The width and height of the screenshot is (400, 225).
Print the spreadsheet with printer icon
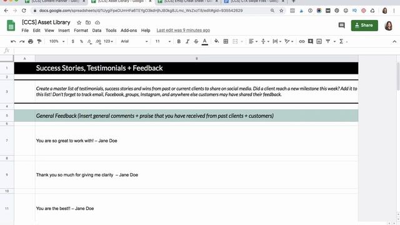pos(31,41)
